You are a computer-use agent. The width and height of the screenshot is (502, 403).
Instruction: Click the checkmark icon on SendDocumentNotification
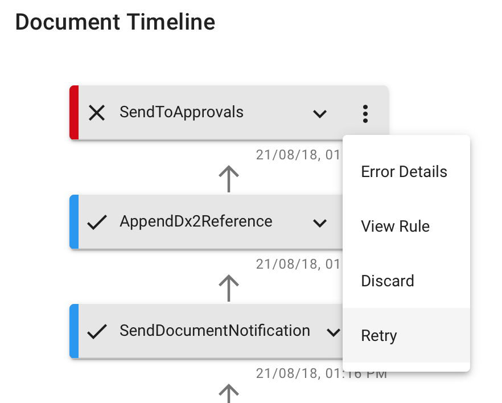[97, 331]
